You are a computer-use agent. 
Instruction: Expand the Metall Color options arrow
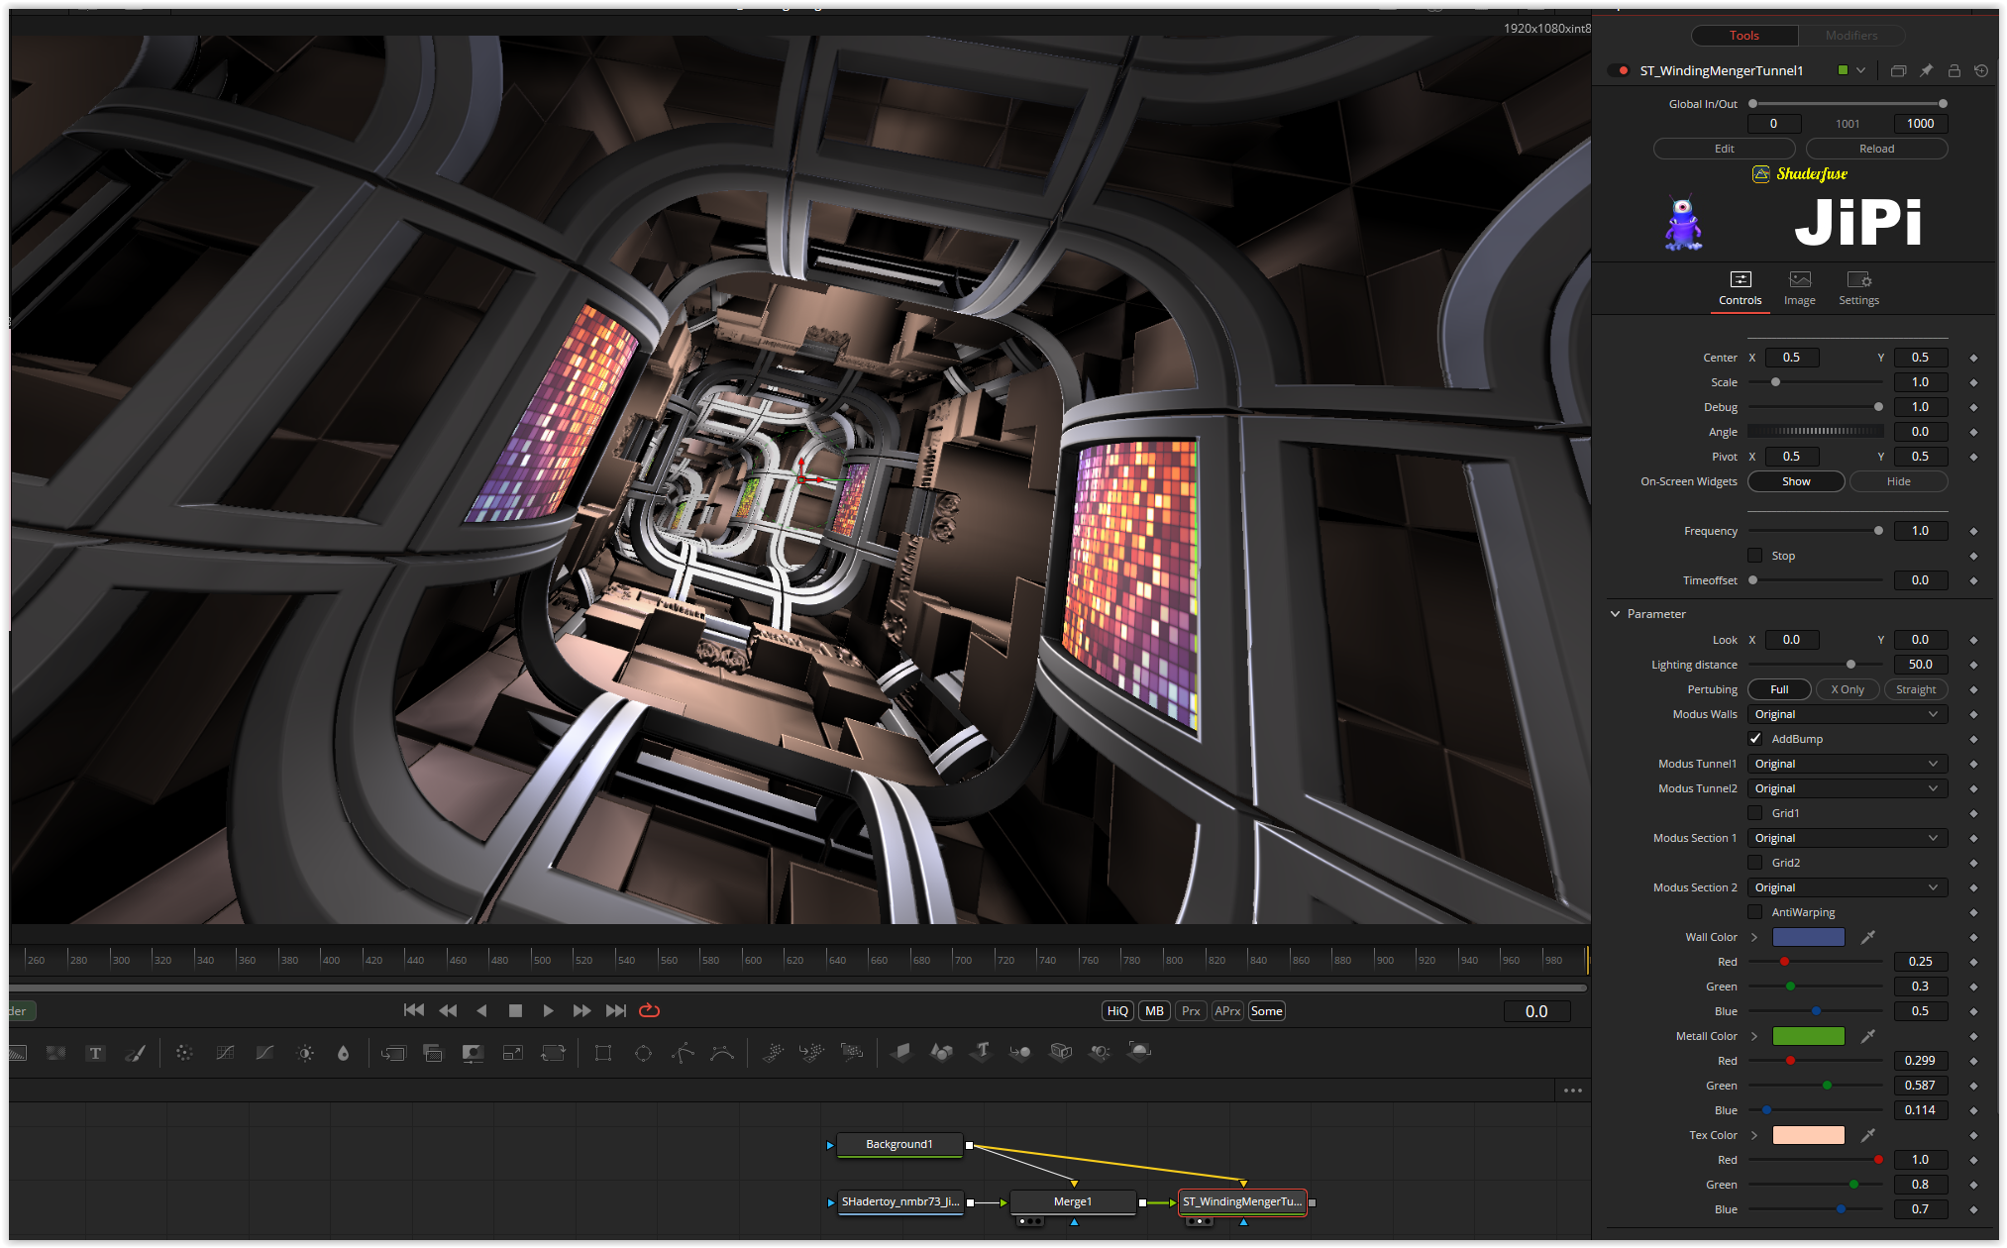point(1754,1036)
